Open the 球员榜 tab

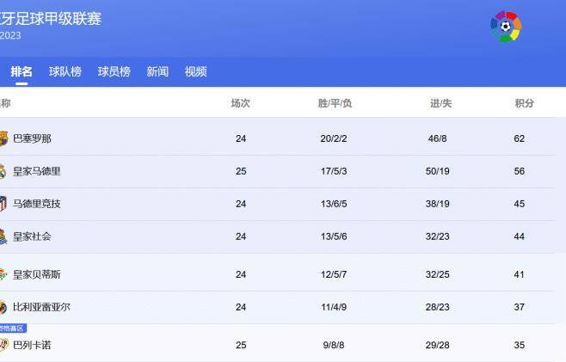click(x=114, y=71)
